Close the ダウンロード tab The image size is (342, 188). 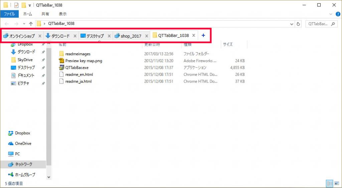tap(75, 36)
